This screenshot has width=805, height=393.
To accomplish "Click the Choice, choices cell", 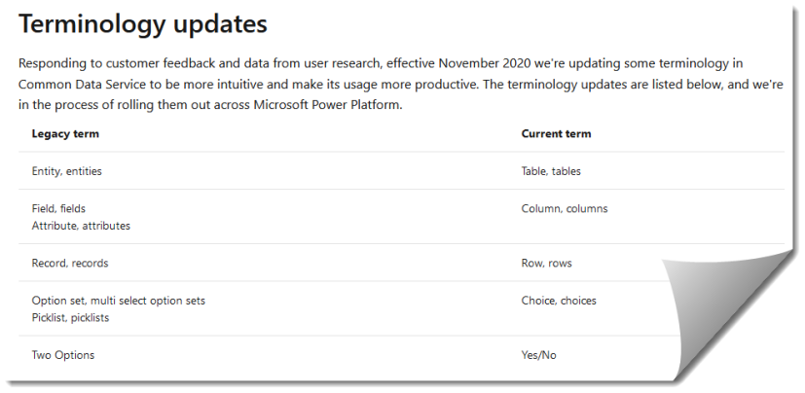I will click(559, 301).
